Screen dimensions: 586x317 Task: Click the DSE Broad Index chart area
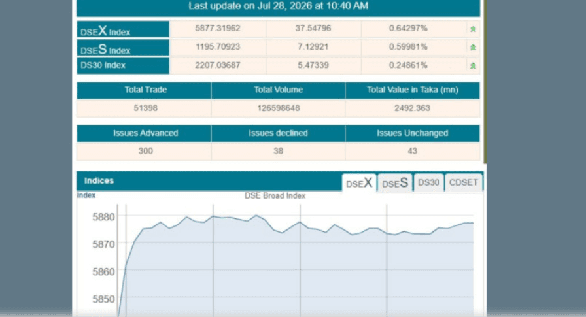coord(296,261)
